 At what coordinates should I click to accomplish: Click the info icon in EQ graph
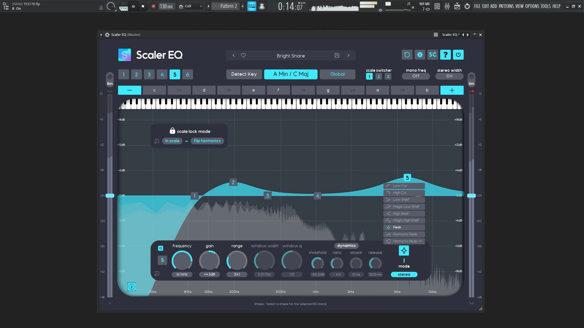131,286
